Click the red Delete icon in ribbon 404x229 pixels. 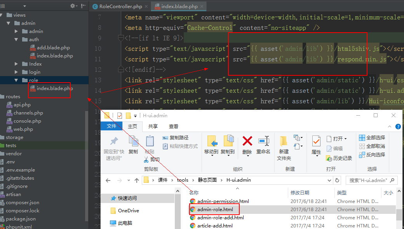tap(247, 141)
